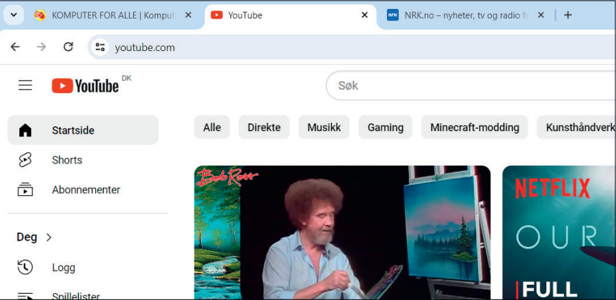Click the Startside home icon
The width and height of the screenshot is (616, 300).
[25, 130]
